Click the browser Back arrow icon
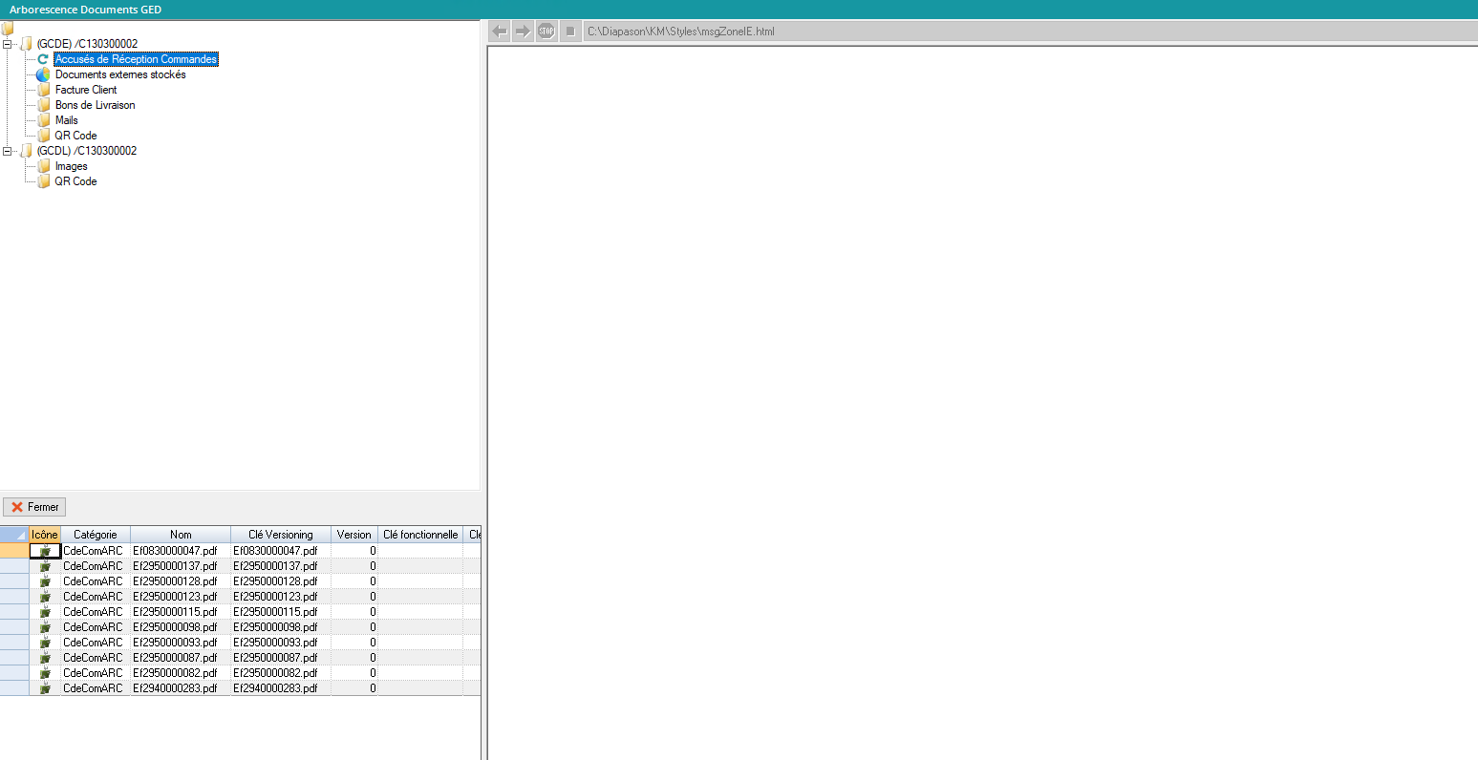 tap(499, 32)
